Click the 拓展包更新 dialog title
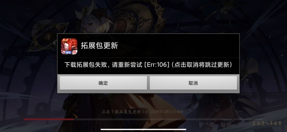The height and width of the screenshot is (132, 287). click(x=99, y=46)
